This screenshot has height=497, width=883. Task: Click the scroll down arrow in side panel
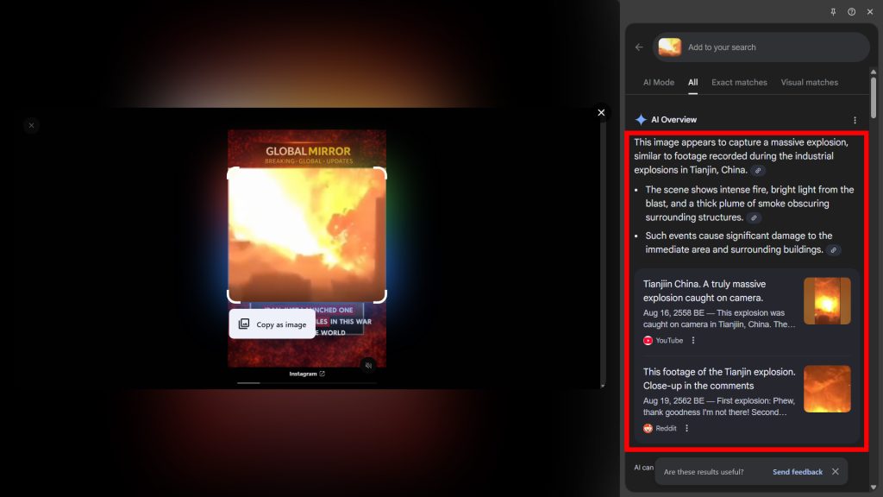874,488
